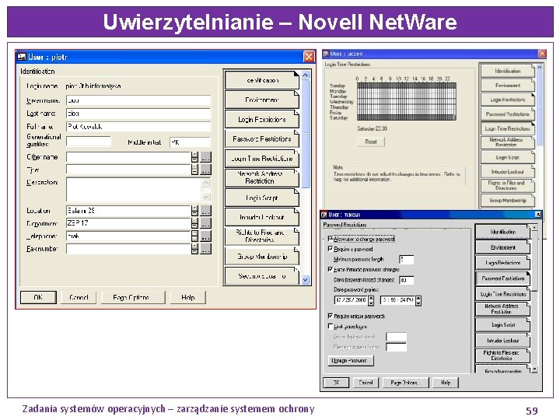Screen dimensions: 560x420
Task: Click the Middle initial field
Action: (191, 142)
